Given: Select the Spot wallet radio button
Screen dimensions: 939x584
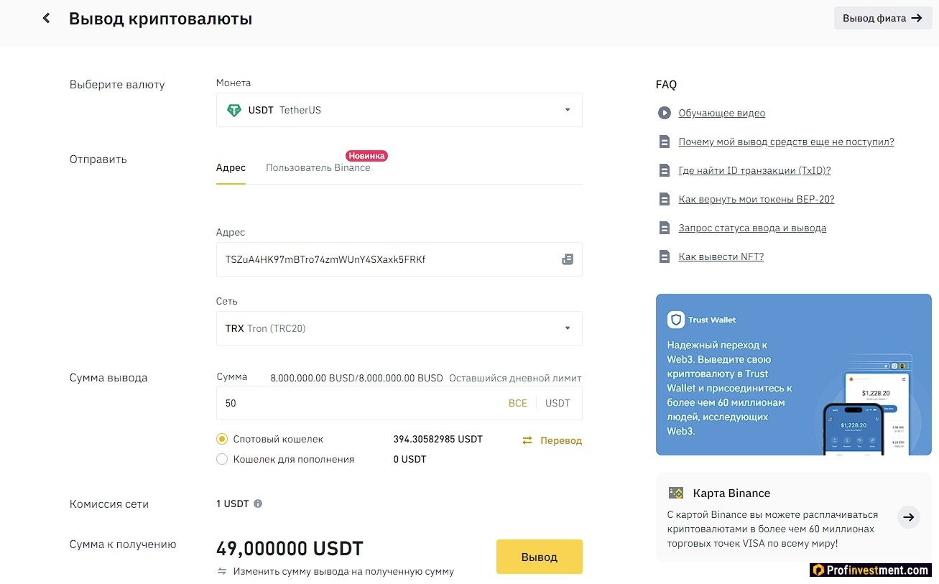Looking at the screenshot, I should 222,439.
